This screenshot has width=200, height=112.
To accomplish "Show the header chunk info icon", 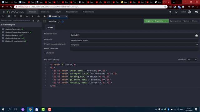I will (x=62, y=21).
